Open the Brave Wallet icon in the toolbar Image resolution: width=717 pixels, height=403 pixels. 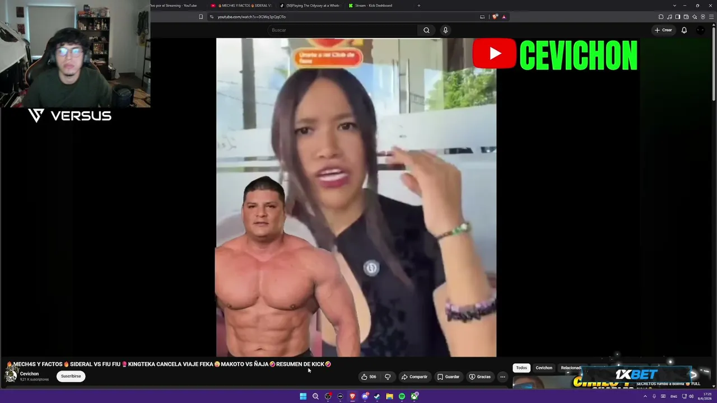(686, 17)
